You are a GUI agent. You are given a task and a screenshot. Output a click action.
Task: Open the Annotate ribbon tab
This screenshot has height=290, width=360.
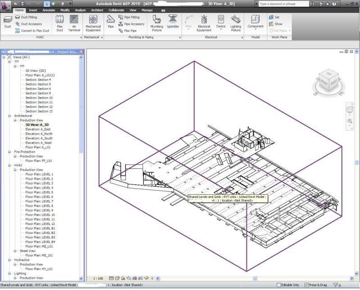(x=49, y=10)
